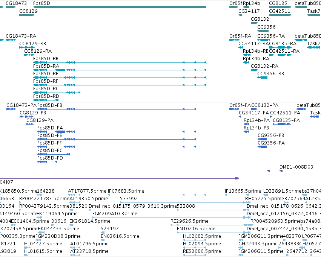Select EST RE53686.5prime
The image size is (321, 257).
[202, 251]
